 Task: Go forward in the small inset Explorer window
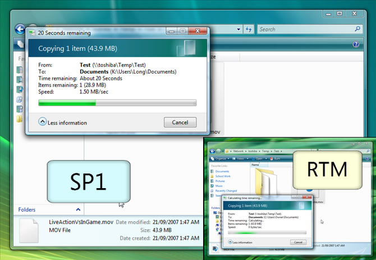(218, 151)
